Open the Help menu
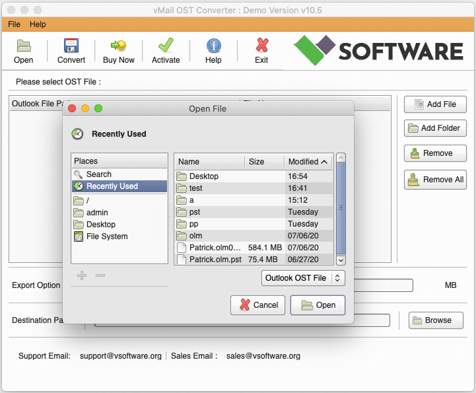Image resolution: width=476 pixels, height=393 pixels. (38, 24)
